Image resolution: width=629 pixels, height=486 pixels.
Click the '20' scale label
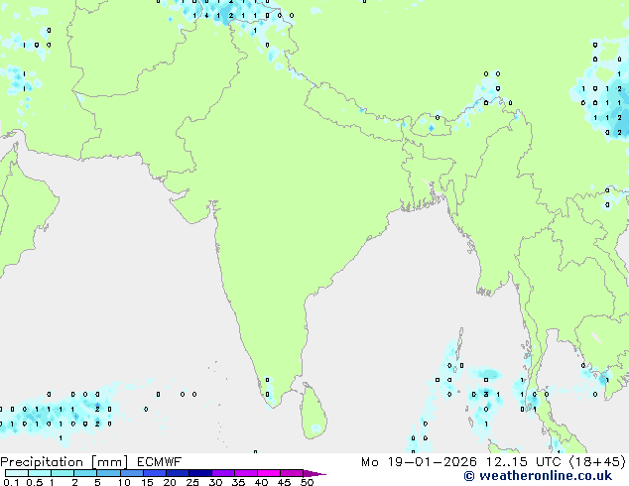170,482
